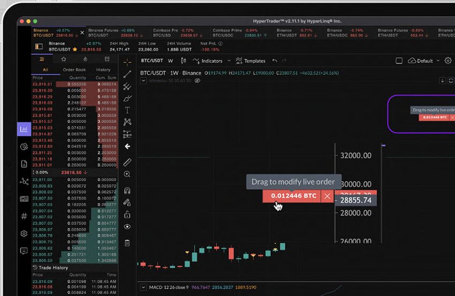
Task: Undo the last chart action
Action: tap(275, 60)
